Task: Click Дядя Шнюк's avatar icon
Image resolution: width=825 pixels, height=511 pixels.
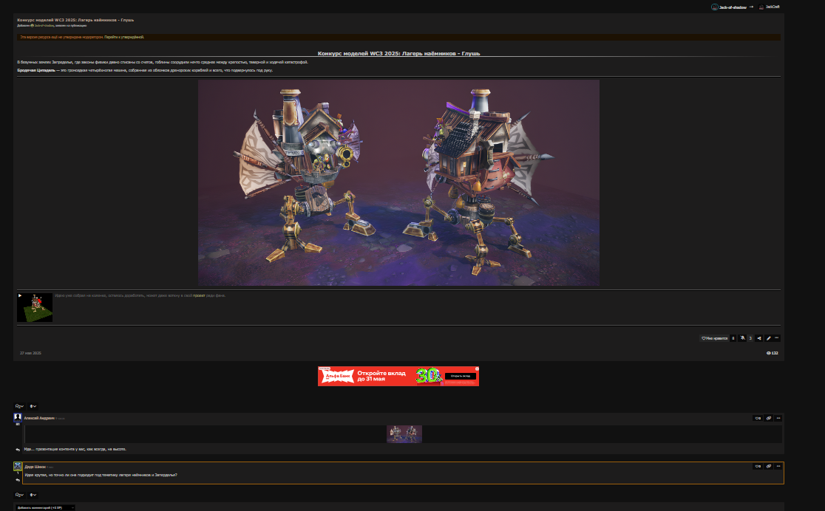Action: tap(18, 466)
